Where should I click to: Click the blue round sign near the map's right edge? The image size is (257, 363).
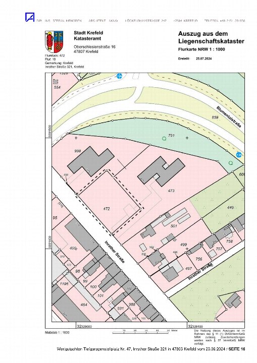(x=239, y=155)
